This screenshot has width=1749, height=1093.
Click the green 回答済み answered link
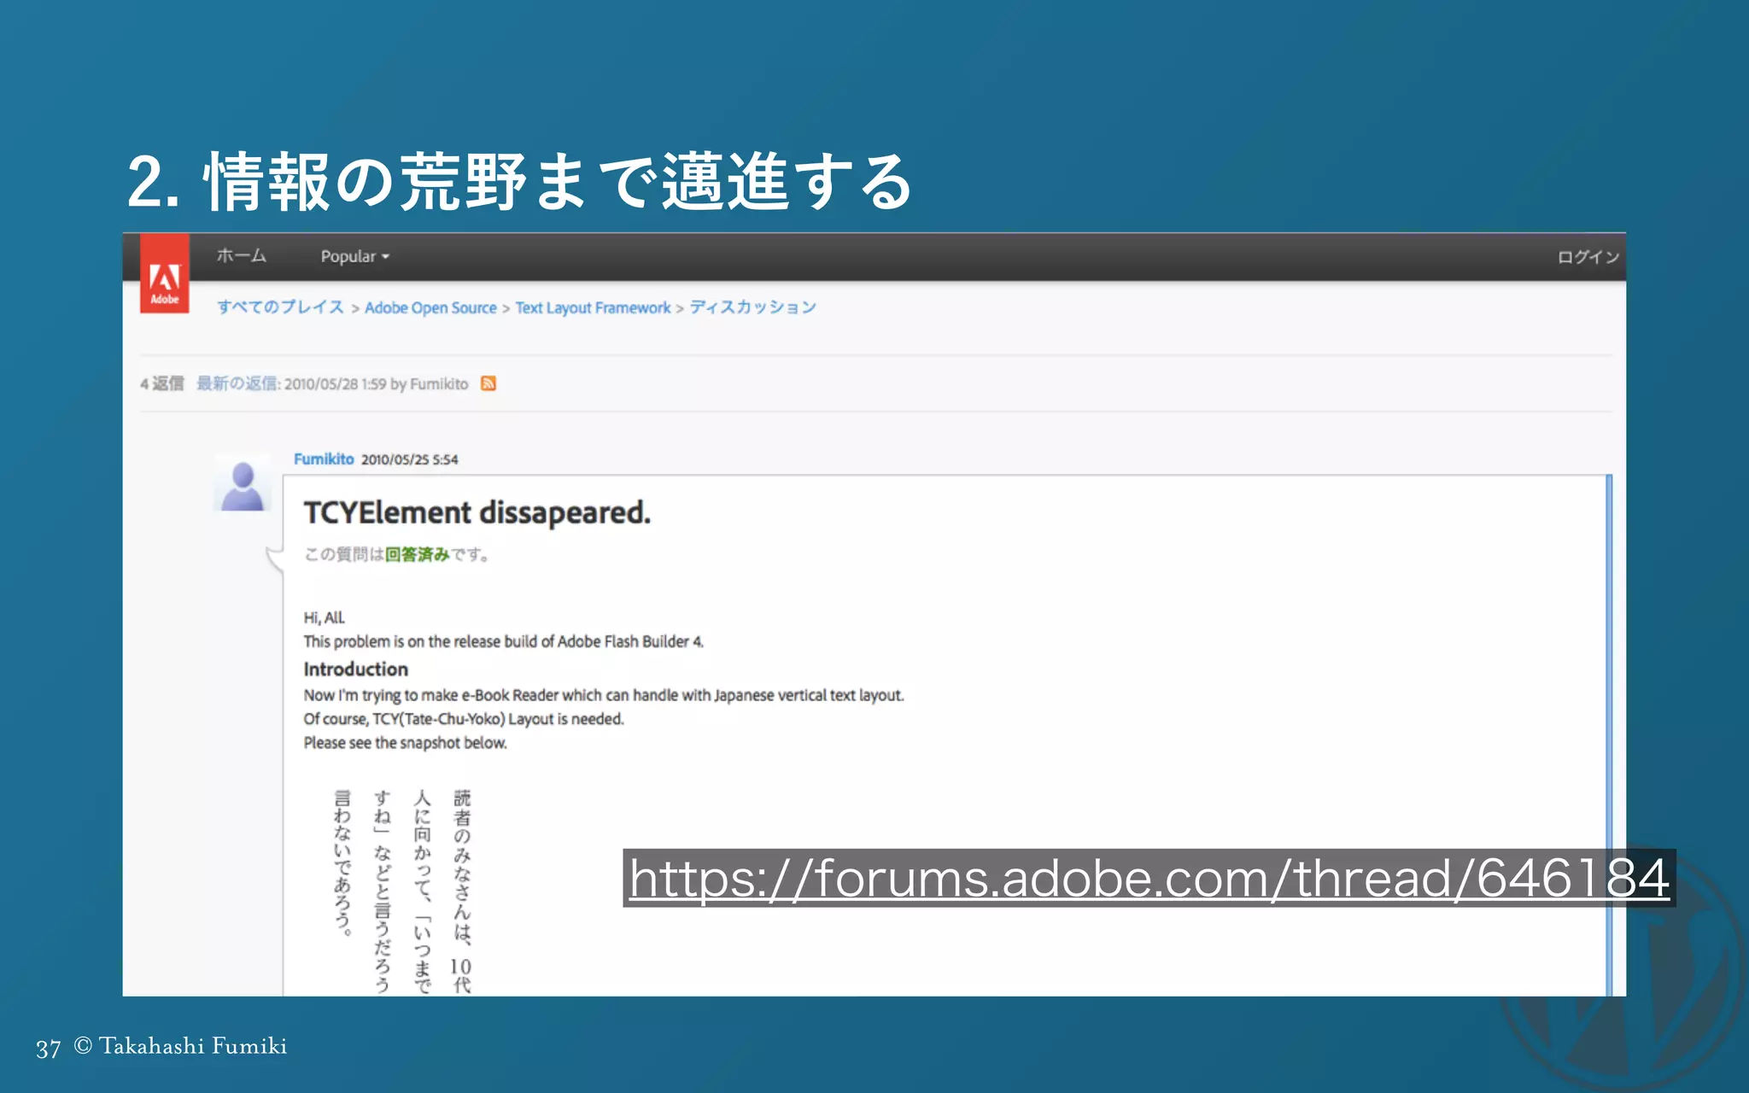(417, 554)
